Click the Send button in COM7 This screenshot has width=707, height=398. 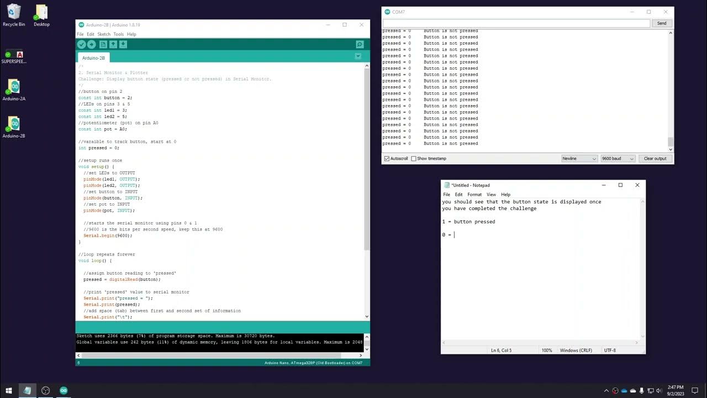(x=662, y=23)
